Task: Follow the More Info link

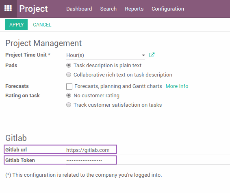Action: point(177,86)
